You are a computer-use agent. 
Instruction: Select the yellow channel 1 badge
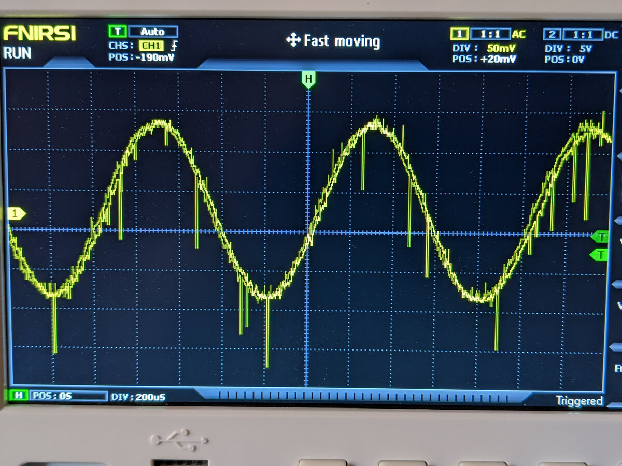coord(459,34)
